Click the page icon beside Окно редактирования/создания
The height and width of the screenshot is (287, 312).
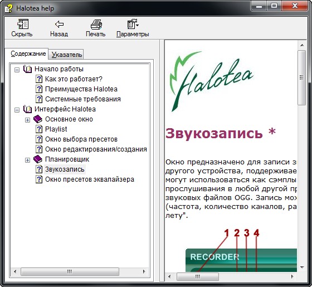click(39, 149)
